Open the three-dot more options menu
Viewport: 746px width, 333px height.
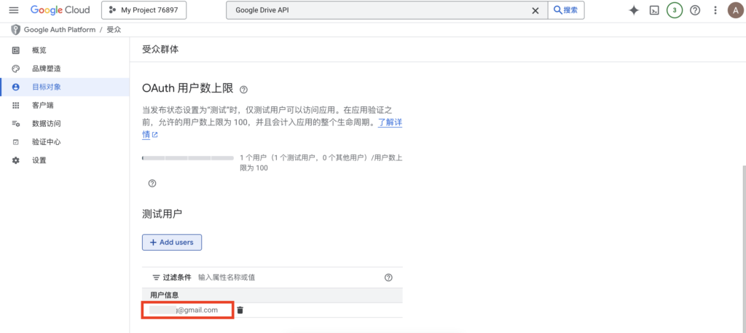point(715,10)
